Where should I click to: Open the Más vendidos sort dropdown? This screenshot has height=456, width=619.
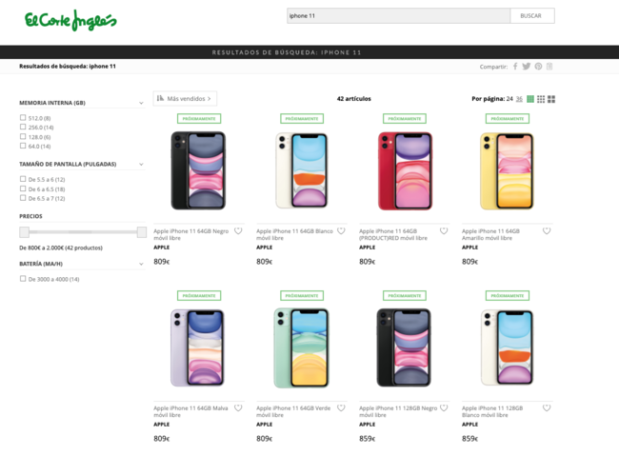click(x=185, y=98)
